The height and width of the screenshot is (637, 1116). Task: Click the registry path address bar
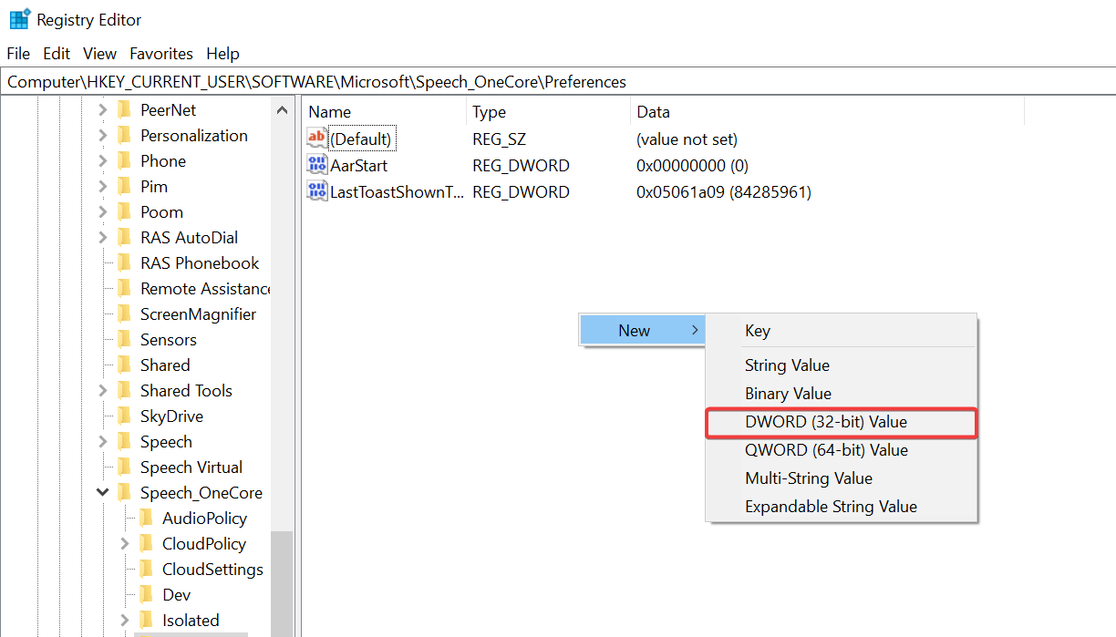[547, 82]
